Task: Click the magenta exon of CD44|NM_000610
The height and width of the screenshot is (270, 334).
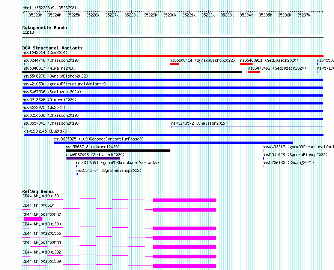Action: pos(185,210)
